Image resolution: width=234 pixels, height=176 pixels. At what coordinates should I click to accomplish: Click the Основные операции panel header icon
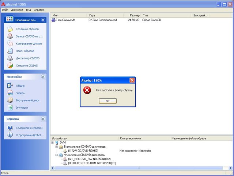(10, 19)
